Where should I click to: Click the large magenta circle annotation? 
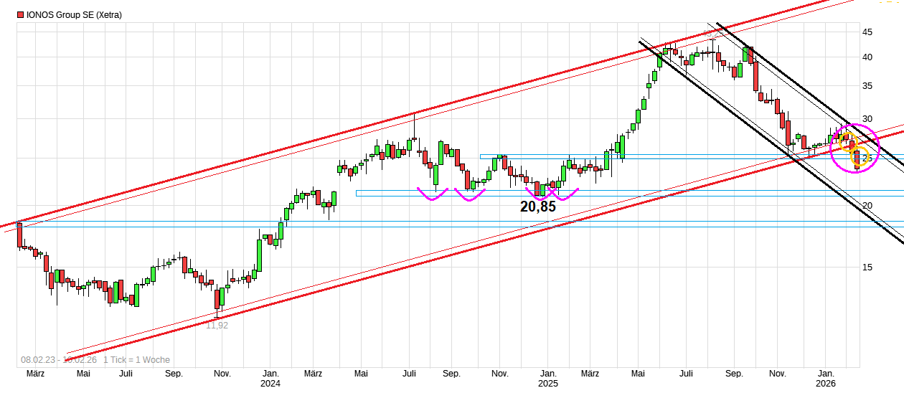point(832,147)
